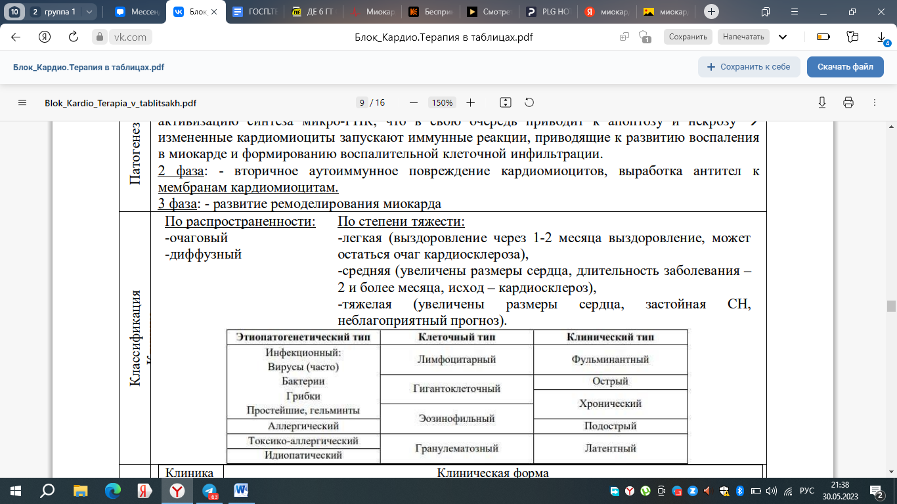Click the Сохранить button in address bar
The width and height of the screenshot is (897, 504).
688,37
